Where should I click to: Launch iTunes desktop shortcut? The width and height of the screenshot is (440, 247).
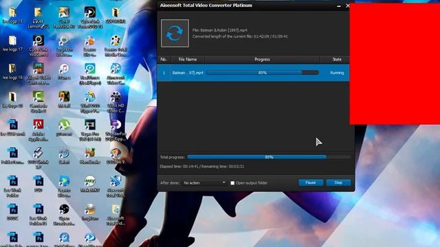(64, 71)
